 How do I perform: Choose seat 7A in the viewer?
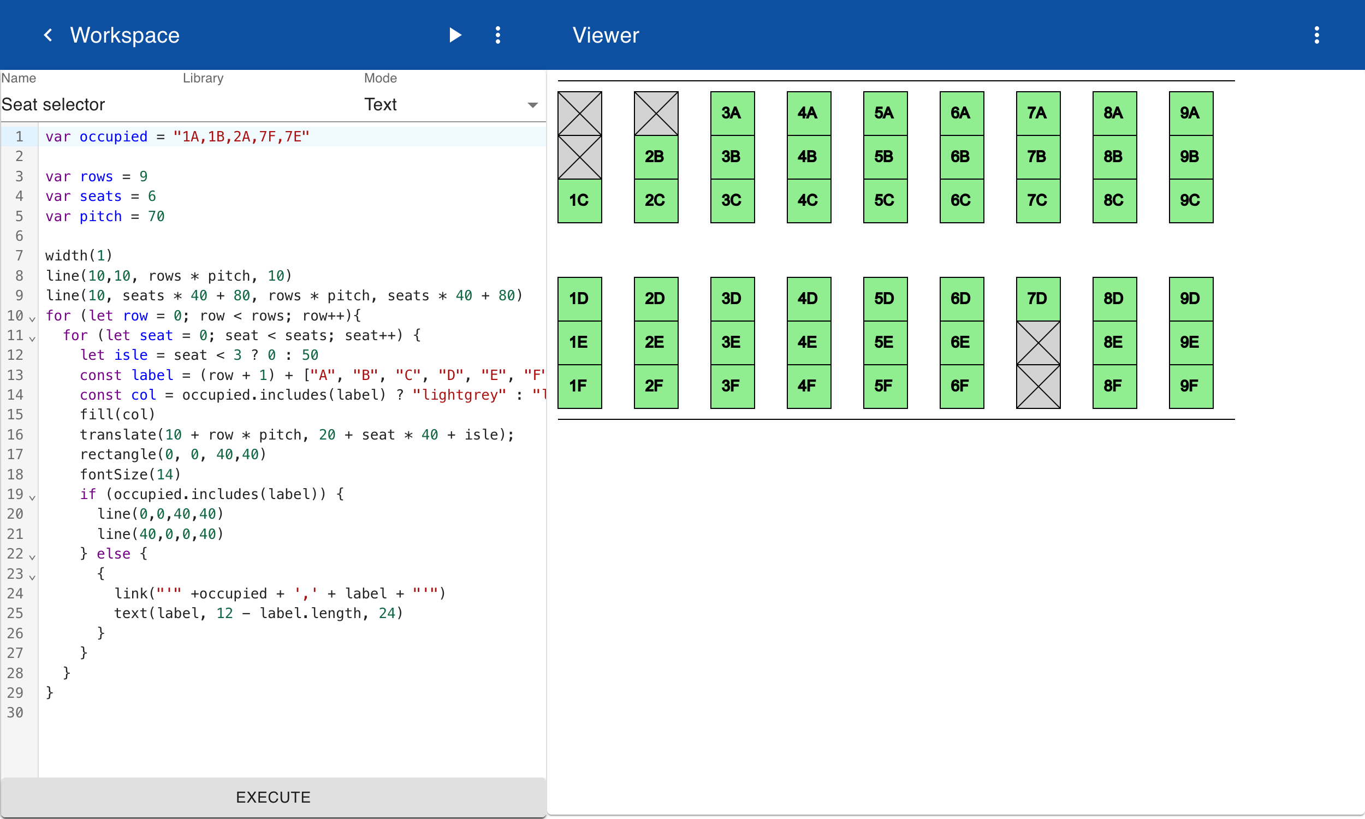point(1038,113)
